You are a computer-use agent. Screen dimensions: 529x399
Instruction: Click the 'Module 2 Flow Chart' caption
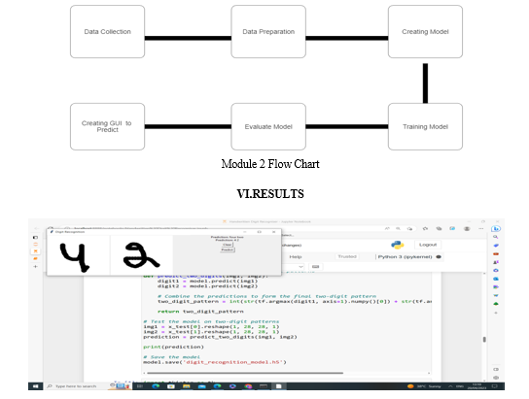[x=270, y=164]
